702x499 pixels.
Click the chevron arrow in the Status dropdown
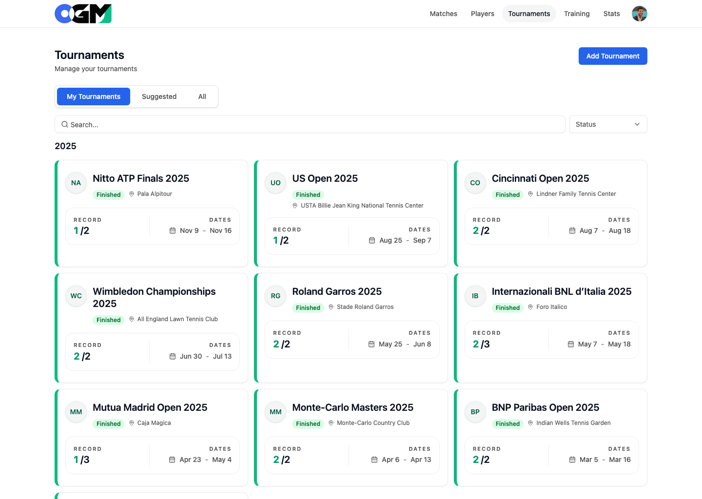click(637, 124)
